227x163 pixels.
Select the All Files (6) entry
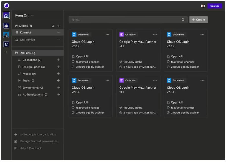tap(28, 53)
